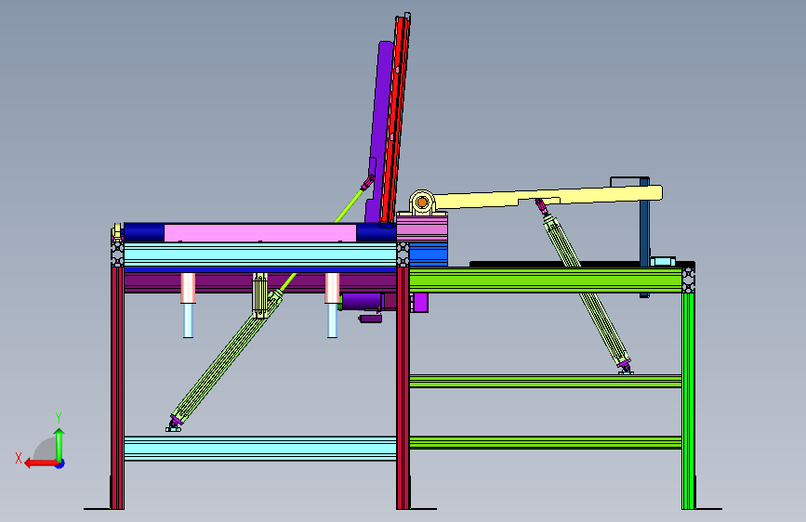Select the middle green crossbeam

546,381
